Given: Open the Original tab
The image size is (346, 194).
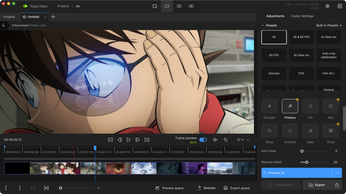Looking at the screenshot, I should [9, 17].
